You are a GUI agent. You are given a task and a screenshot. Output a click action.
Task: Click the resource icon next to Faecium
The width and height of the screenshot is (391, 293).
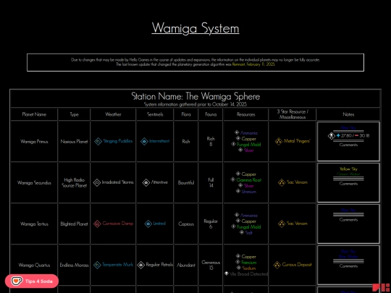(x=238, y=262)
